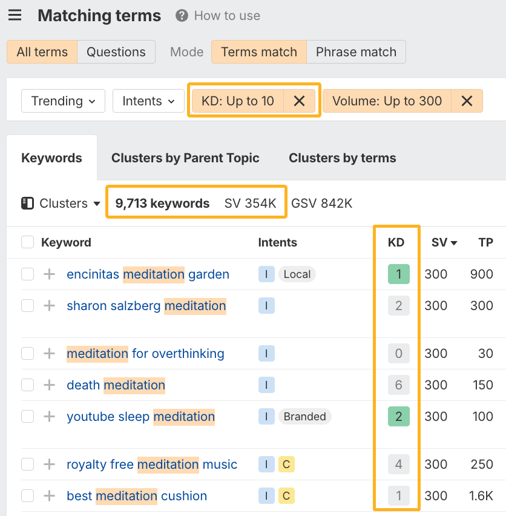Click the GSV 842K value
The height and width of the screenshot is (516, 506).
tap(321, 203)
